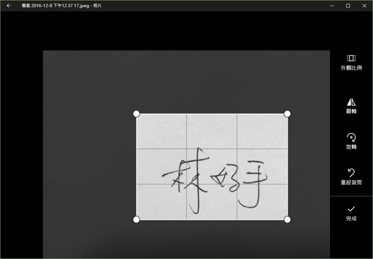Image resolution: width=373 pixels, height=259 pixels.
Task: Select the bottom-left crop handle
Action: coord(137,220)
